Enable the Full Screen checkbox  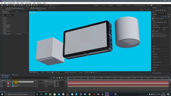[x=153, y=31]
